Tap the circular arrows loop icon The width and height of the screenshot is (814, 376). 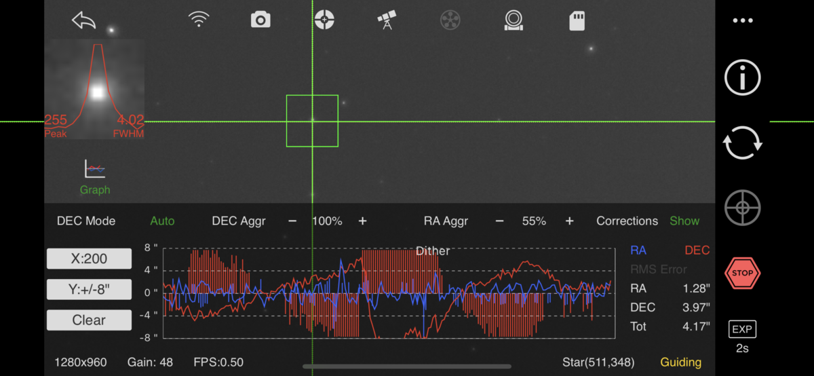[x=743, y=143]
